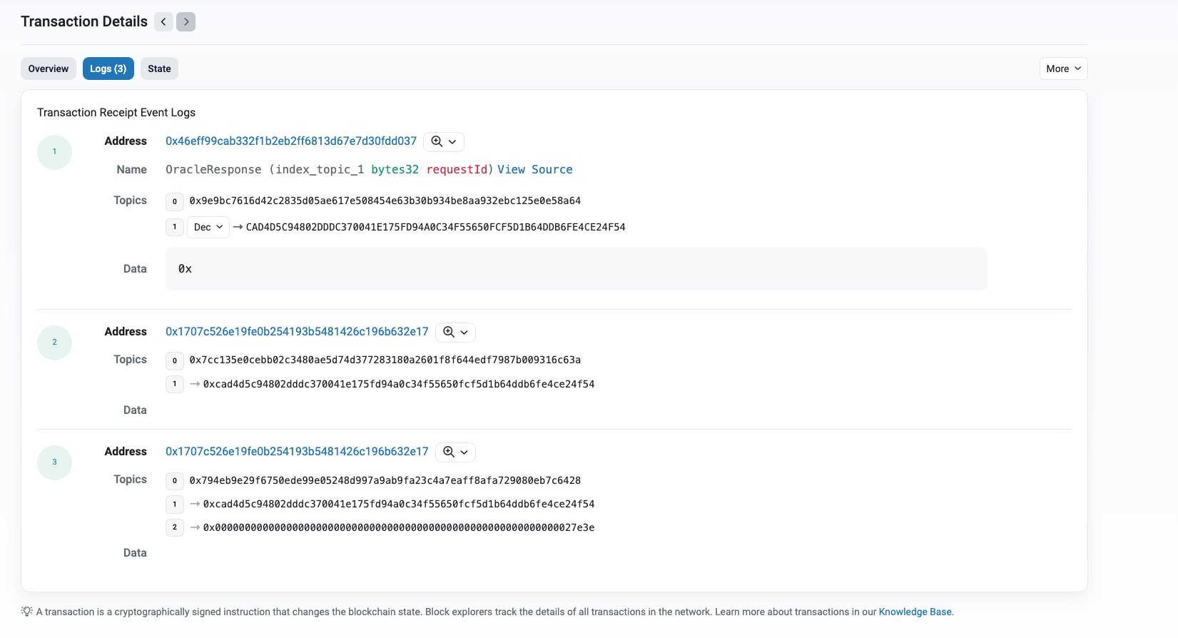The image size is (1178, 638).
Task: Open log 3 address 0x1707c526e19 link
Action: click(297, 452)
